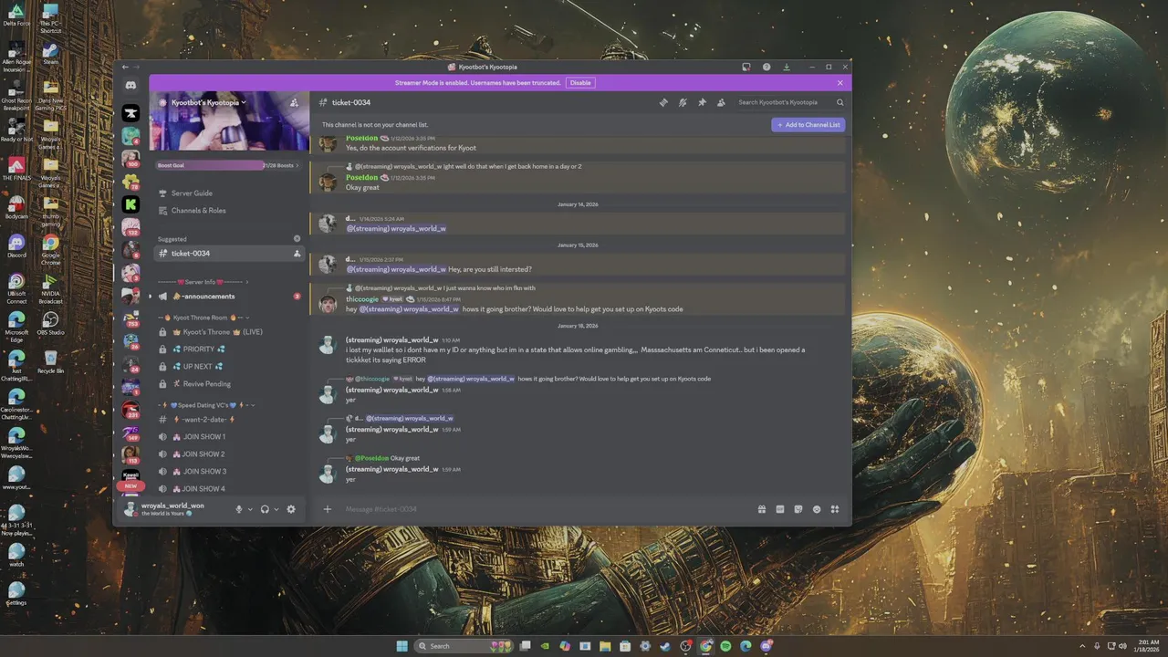Image resolution: width=1168 pixels, height=657 pixels.
Task: Open Steam desktop shortcut
Action: 50,53
